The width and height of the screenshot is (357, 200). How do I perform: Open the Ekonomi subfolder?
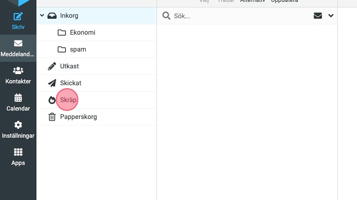pos(82,32)
